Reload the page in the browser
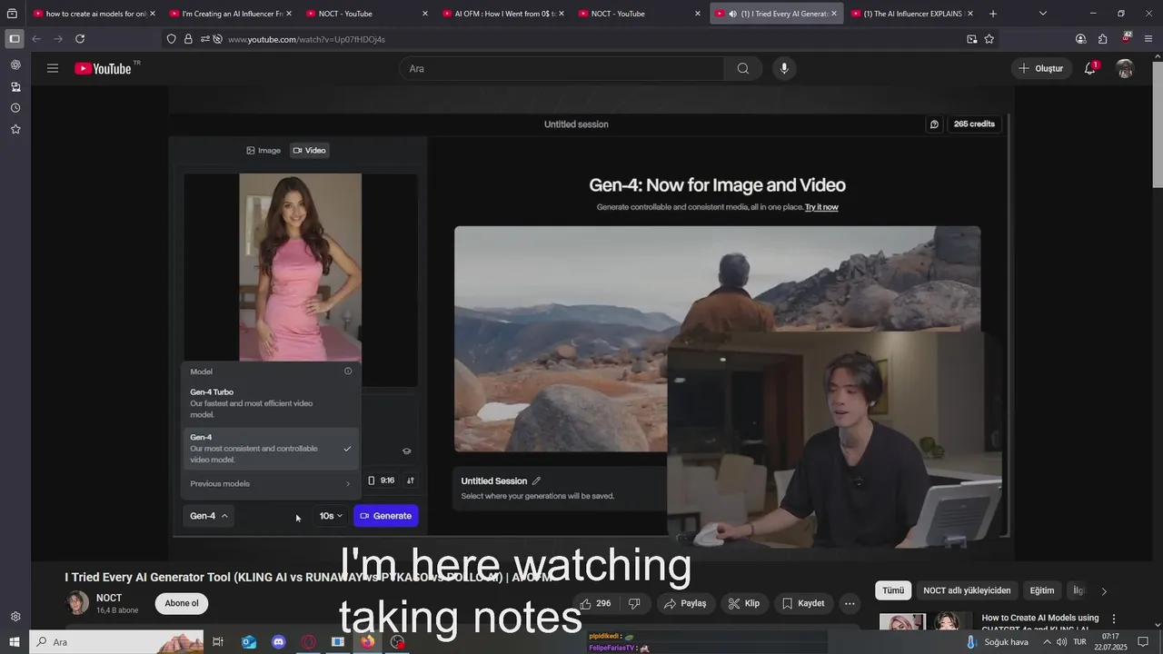The height and width of the screenshot is (654, 1163). [80, 39]
